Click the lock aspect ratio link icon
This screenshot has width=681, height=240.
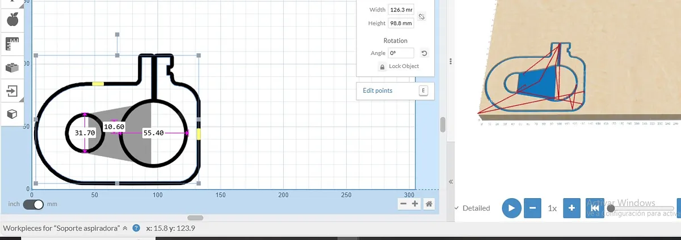[422, 17]
